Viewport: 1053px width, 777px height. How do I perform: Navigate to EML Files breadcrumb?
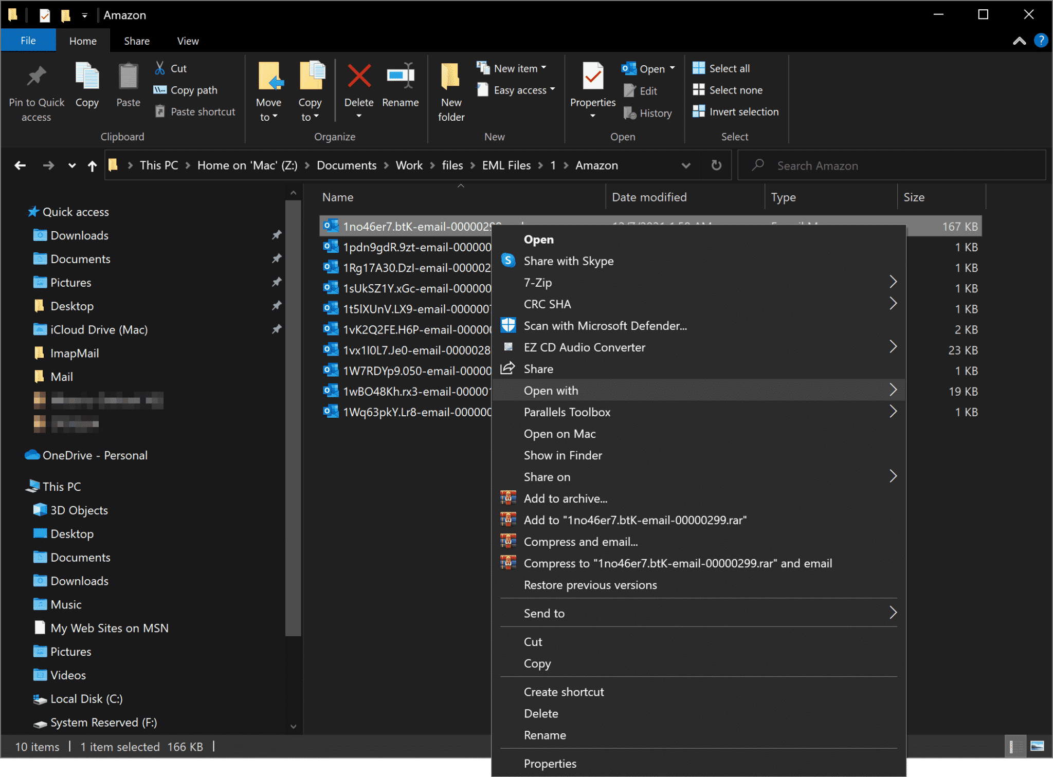(506, 165)
